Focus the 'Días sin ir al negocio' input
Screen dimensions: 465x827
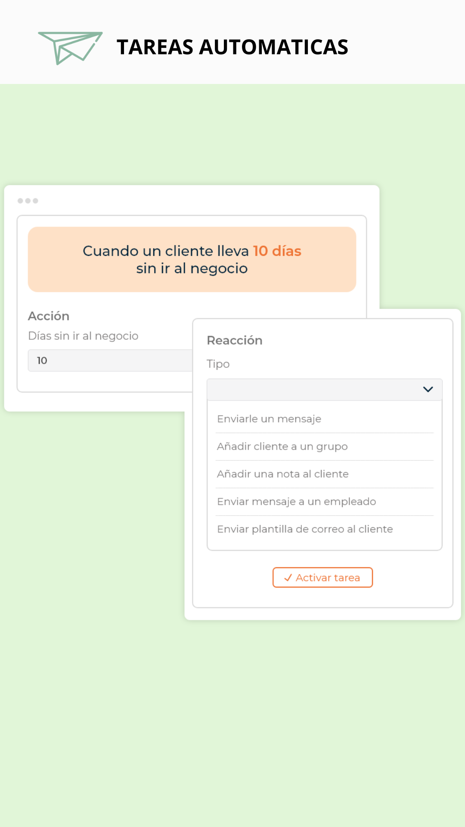(110, 361)
